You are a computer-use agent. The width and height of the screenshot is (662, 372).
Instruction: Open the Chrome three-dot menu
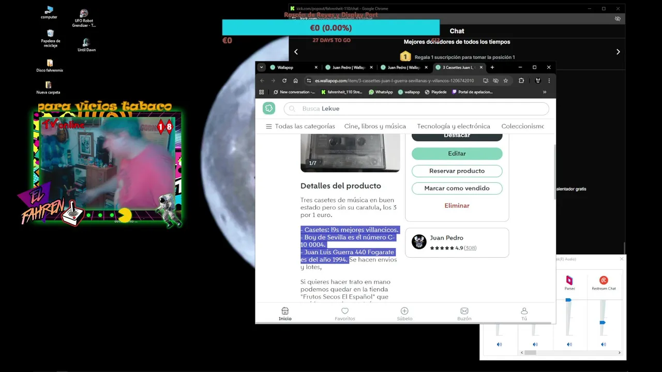(x=549, y=81)
